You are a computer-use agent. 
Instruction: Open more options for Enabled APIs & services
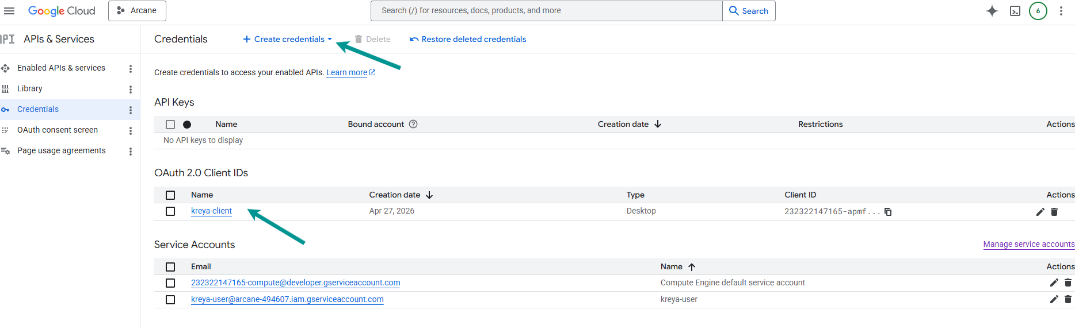131,69
